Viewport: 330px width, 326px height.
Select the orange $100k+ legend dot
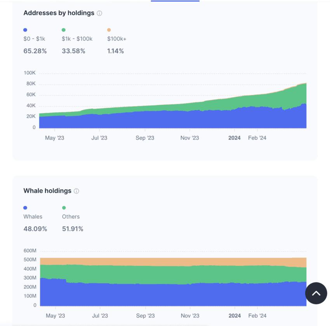click(108, 29)
